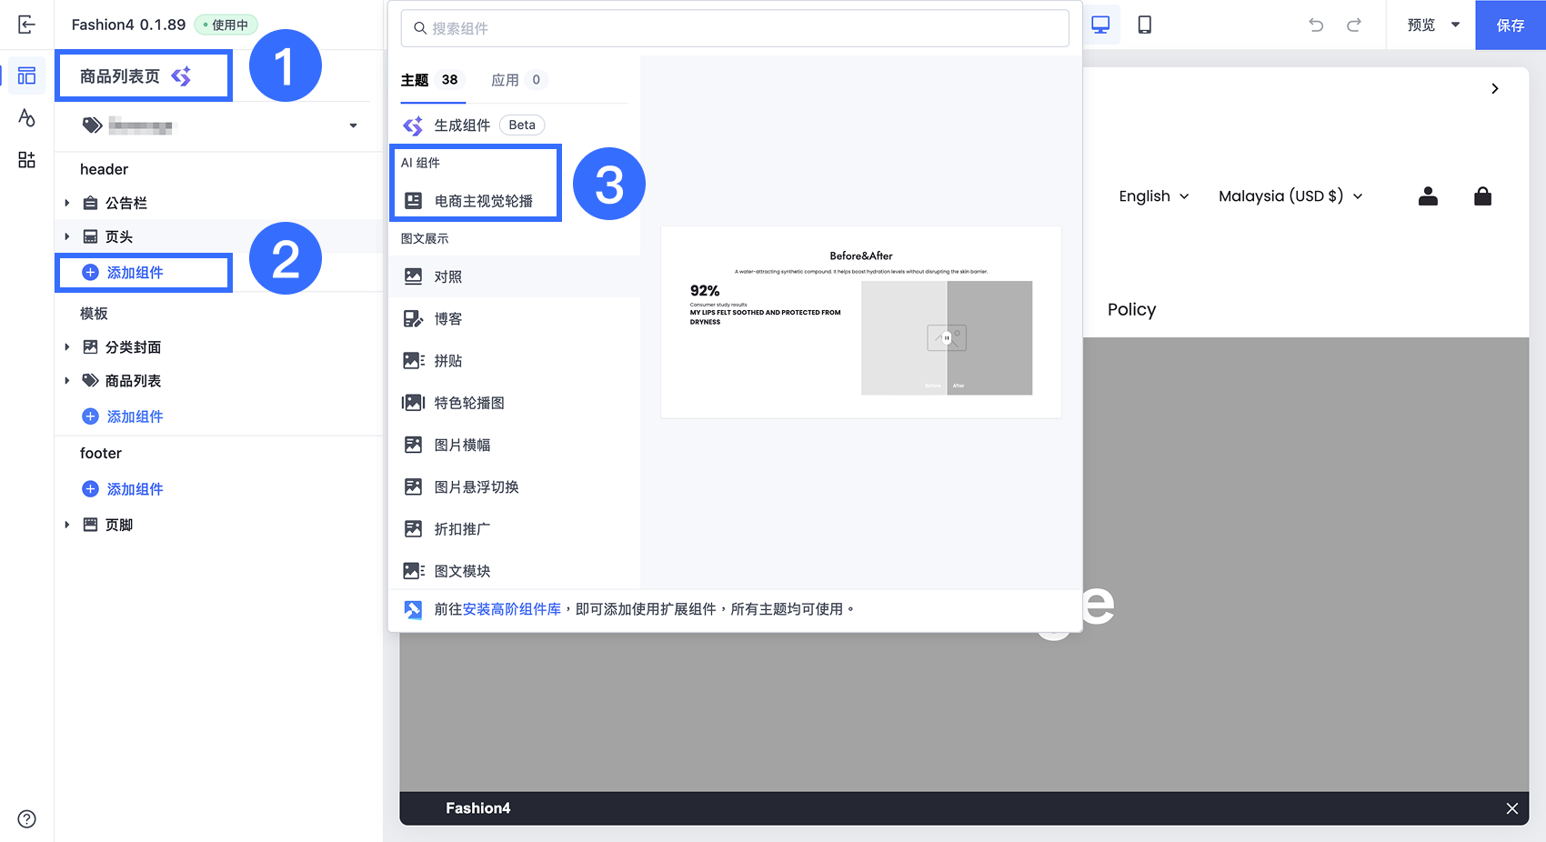The image size is (1546, 842).
Task: Click the 生成组件 sparkle icon
Action: pyautogui.click(x=413, y=125)
